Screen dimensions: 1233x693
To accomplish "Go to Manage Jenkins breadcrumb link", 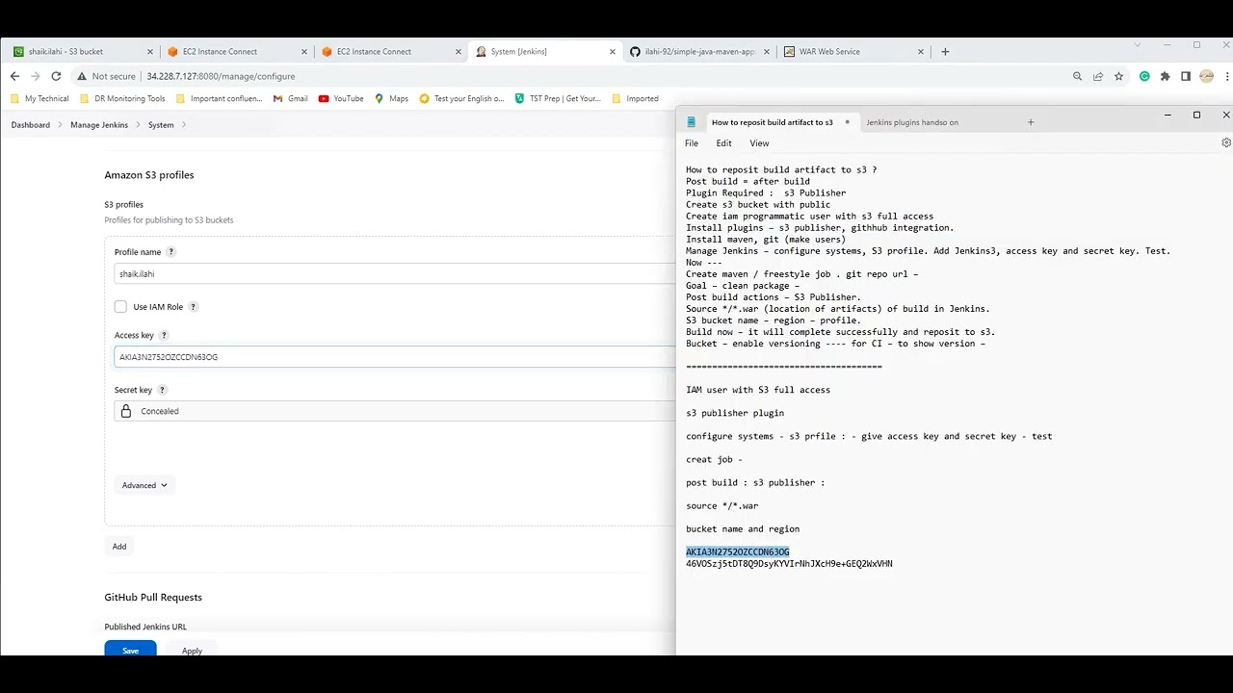I will [x=99, y=125].
